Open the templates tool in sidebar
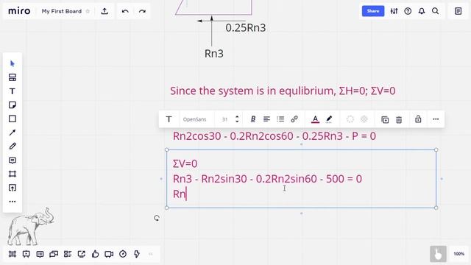Image resolution: width=471 pixels, height=265 pixels. tap(13, 77)
